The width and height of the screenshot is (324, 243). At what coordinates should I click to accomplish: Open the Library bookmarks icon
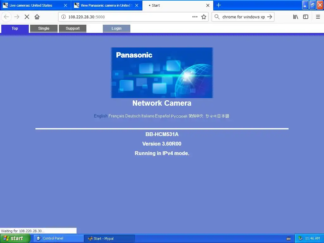pyautogui.click(x=296, y=17)
